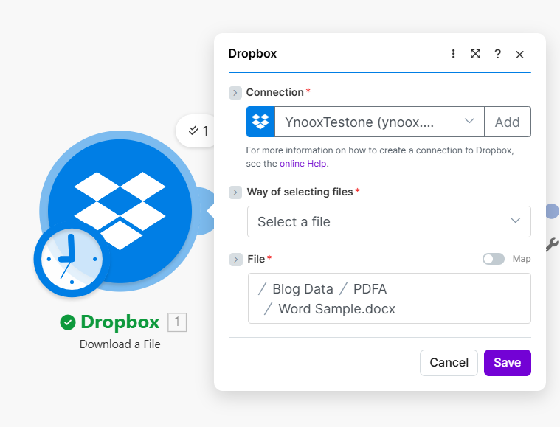Cancel the Dropbox settings

coord(449,363)
